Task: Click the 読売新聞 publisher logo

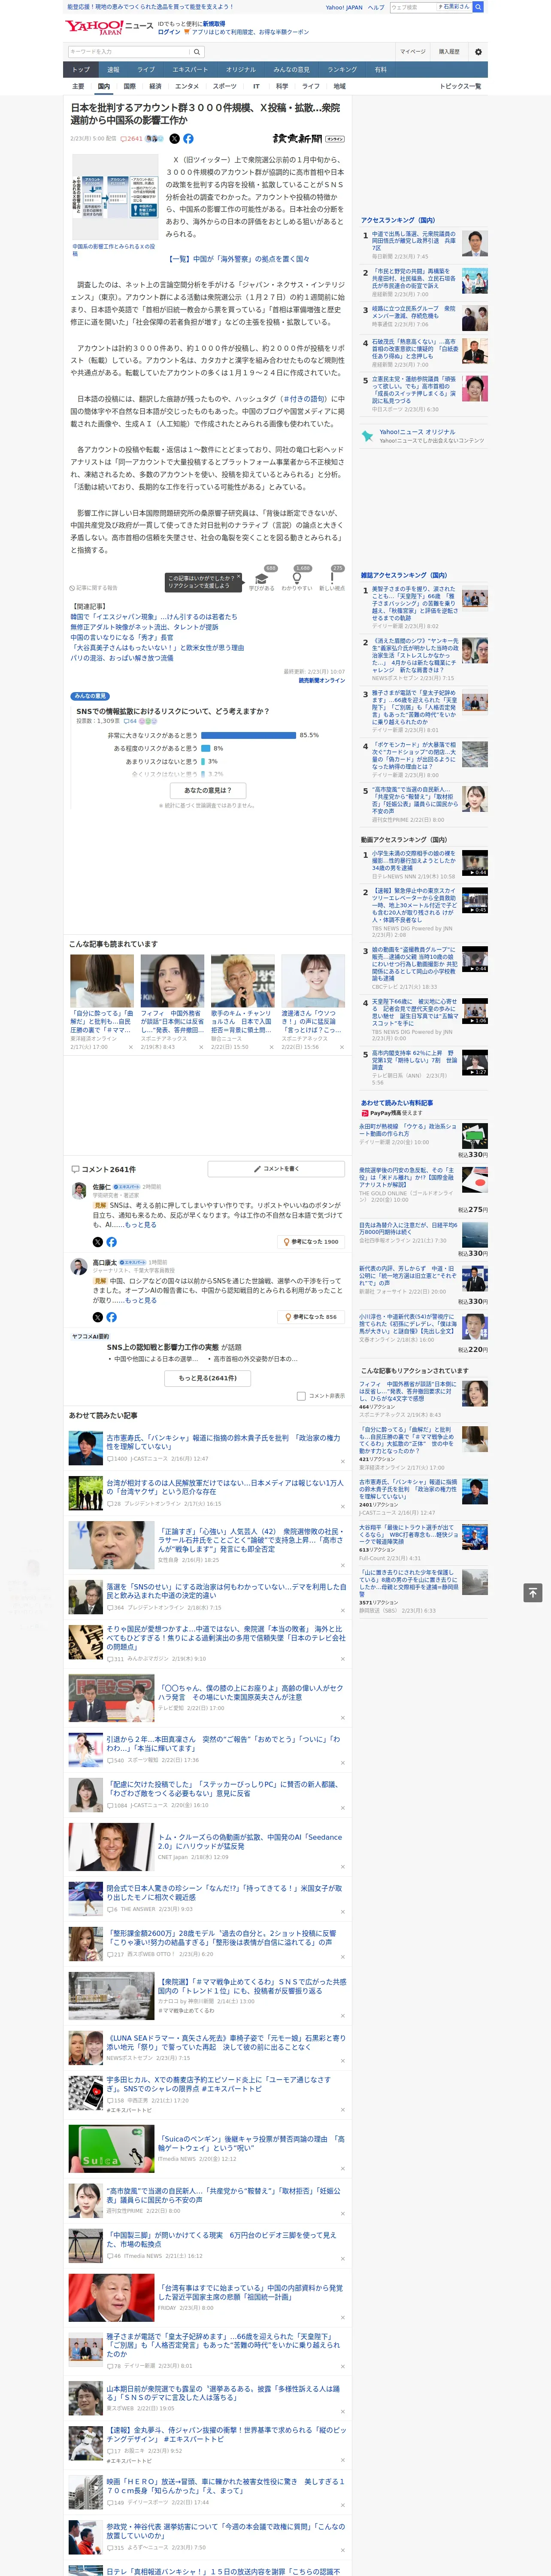Action: pos(308,139)
